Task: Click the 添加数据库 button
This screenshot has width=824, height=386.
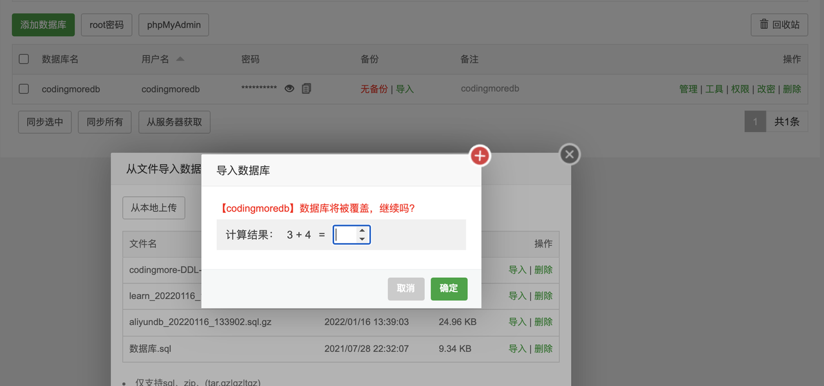Action: [42, 25]
